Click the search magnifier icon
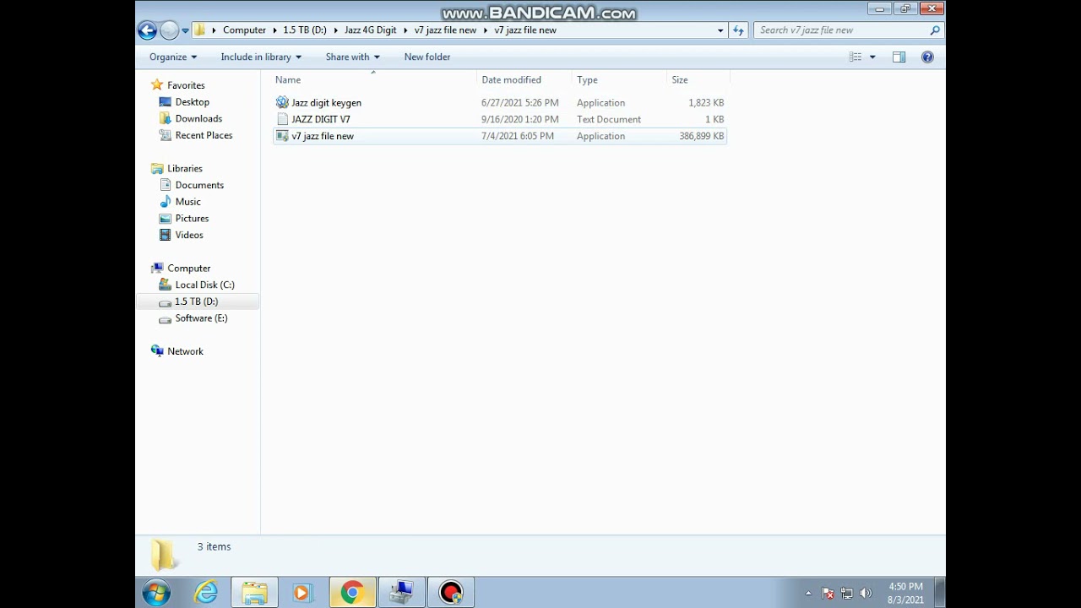The height and width of the screenshot is (608, 1081). tap(934, 30)
